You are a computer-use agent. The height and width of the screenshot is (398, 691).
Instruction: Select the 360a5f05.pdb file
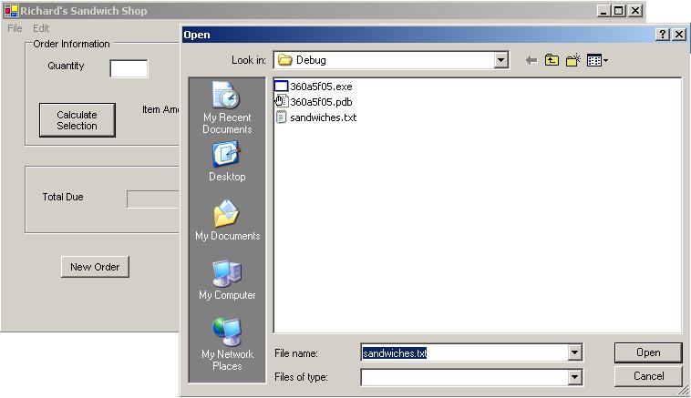(320, 102)
